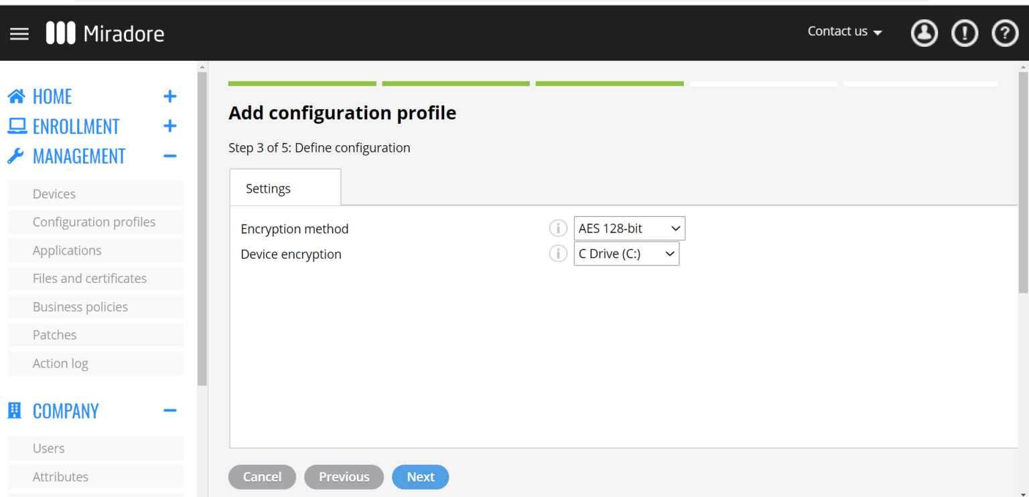1029x497 pixels.
Task: Show info for Device encryption
Action: (558, 254)
